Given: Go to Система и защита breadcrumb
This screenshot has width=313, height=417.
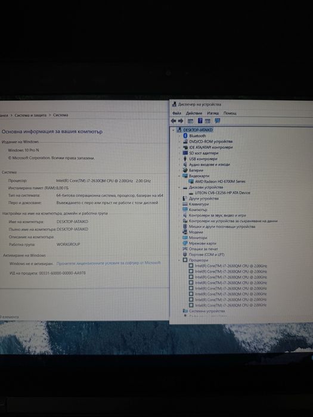Looking at the screenshot, I should tap(30, 115).
